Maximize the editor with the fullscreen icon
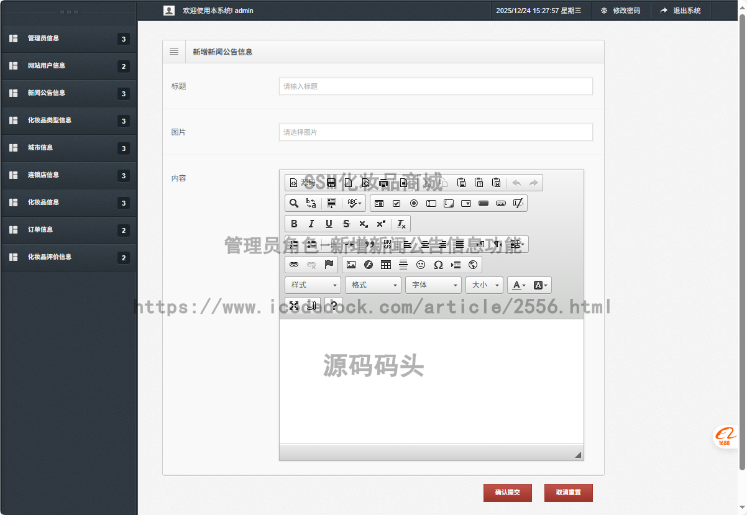Viewport: 747px width, 515px height. click(x=294, y=304)
